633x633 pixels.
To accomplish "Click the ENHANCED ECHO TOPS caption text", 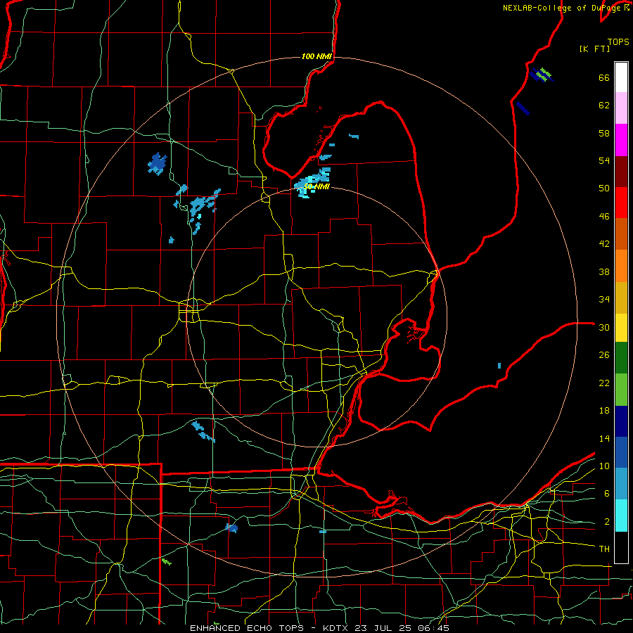I will click(x=247, y=628).
